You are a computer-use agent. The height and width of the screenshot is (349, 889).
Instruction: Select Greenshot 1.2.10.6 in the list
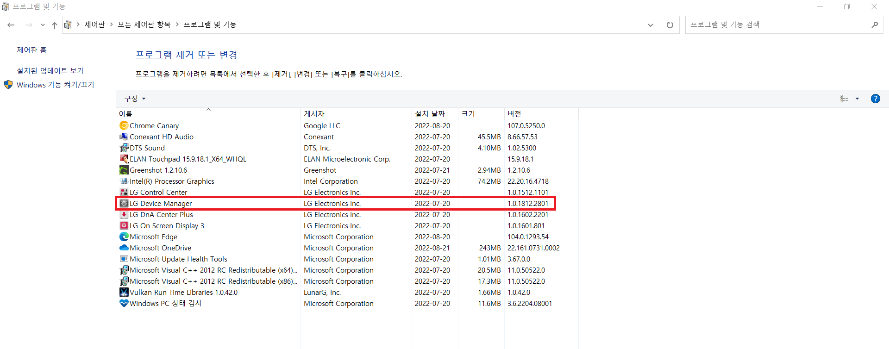[x=158, y=170]
